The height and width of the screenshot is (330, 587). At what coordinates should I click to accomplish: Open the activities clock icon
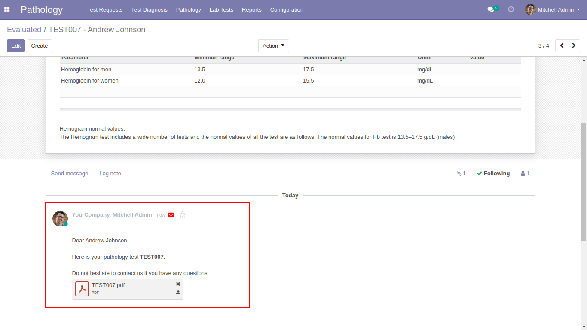[x=511, y=9]
